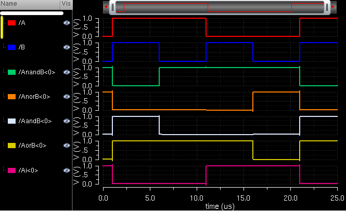This screenshot has width=346, height=211.
Task: Click the red color swatch for /A
Action: tap(11, 23)
